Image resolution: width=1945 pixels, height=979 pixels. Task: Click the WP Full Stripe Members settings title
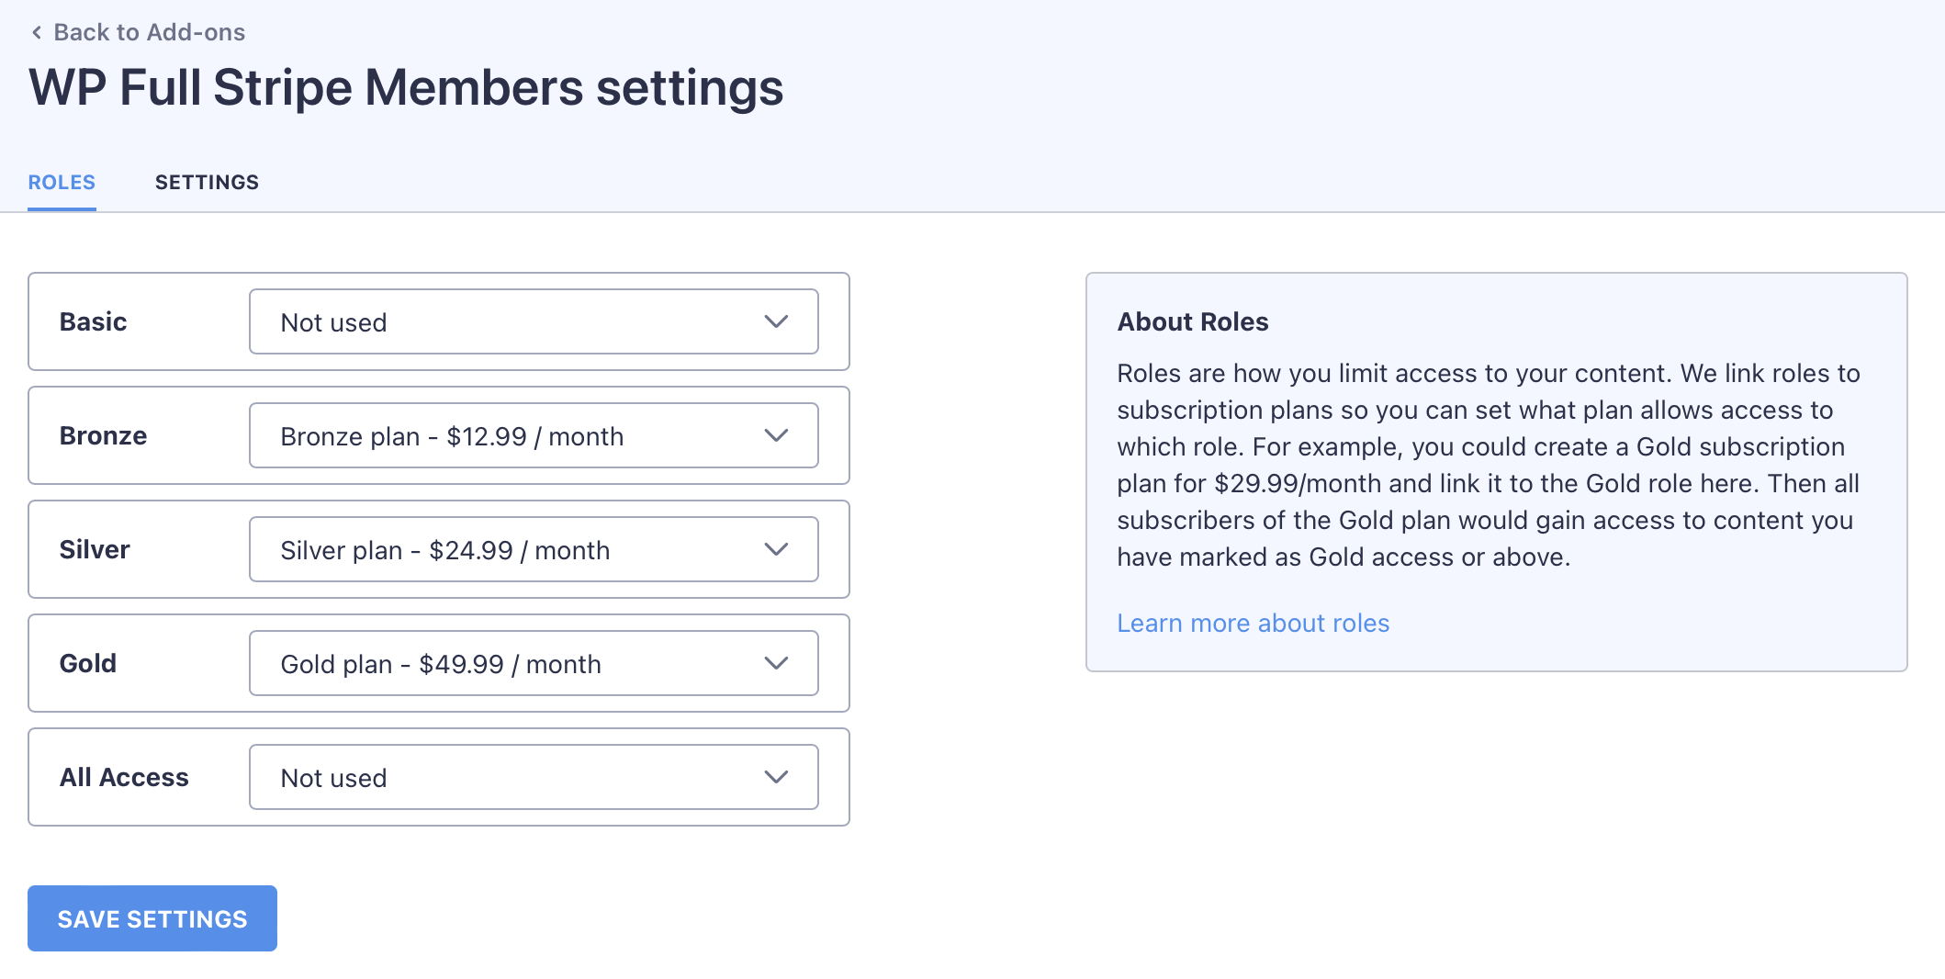406,88
